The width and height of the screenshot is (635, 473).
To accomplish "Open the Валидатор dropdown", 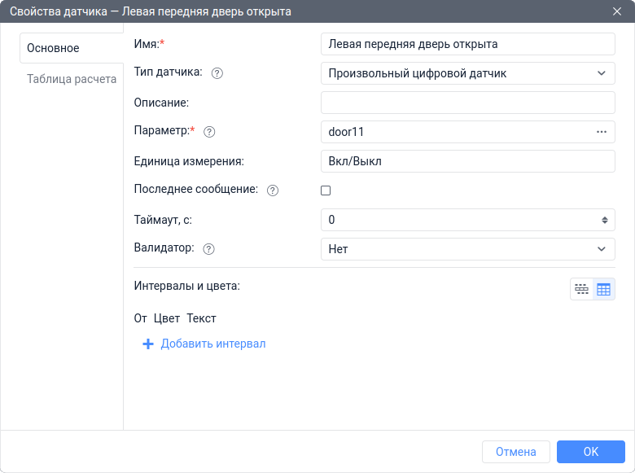I will click(468, 249).
